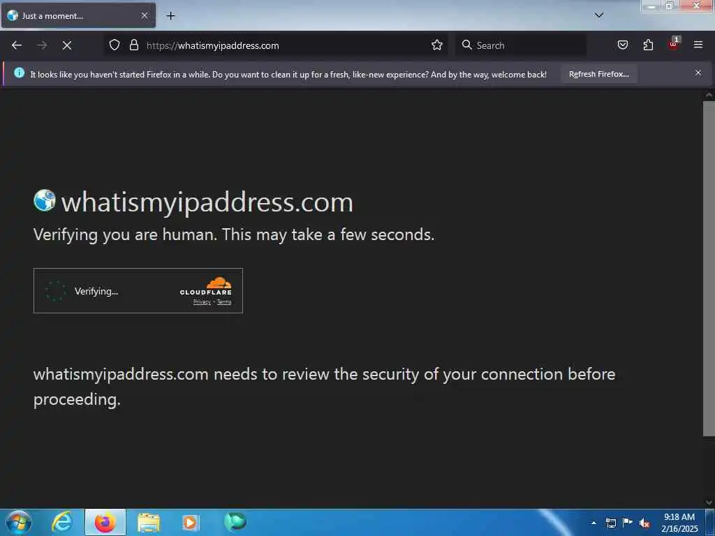715x536 pixels.
Task: Select the 'Just a moment...' tab
Action: pos(78,16)
